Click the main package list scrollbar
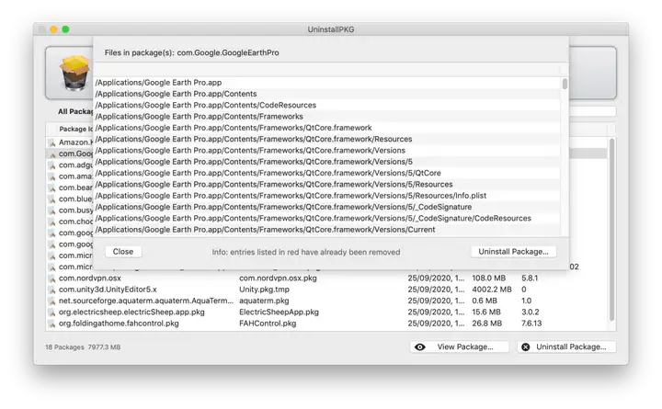662x409 pixels. coord(611,230)
